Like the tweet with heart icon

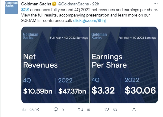coord(107,109)
